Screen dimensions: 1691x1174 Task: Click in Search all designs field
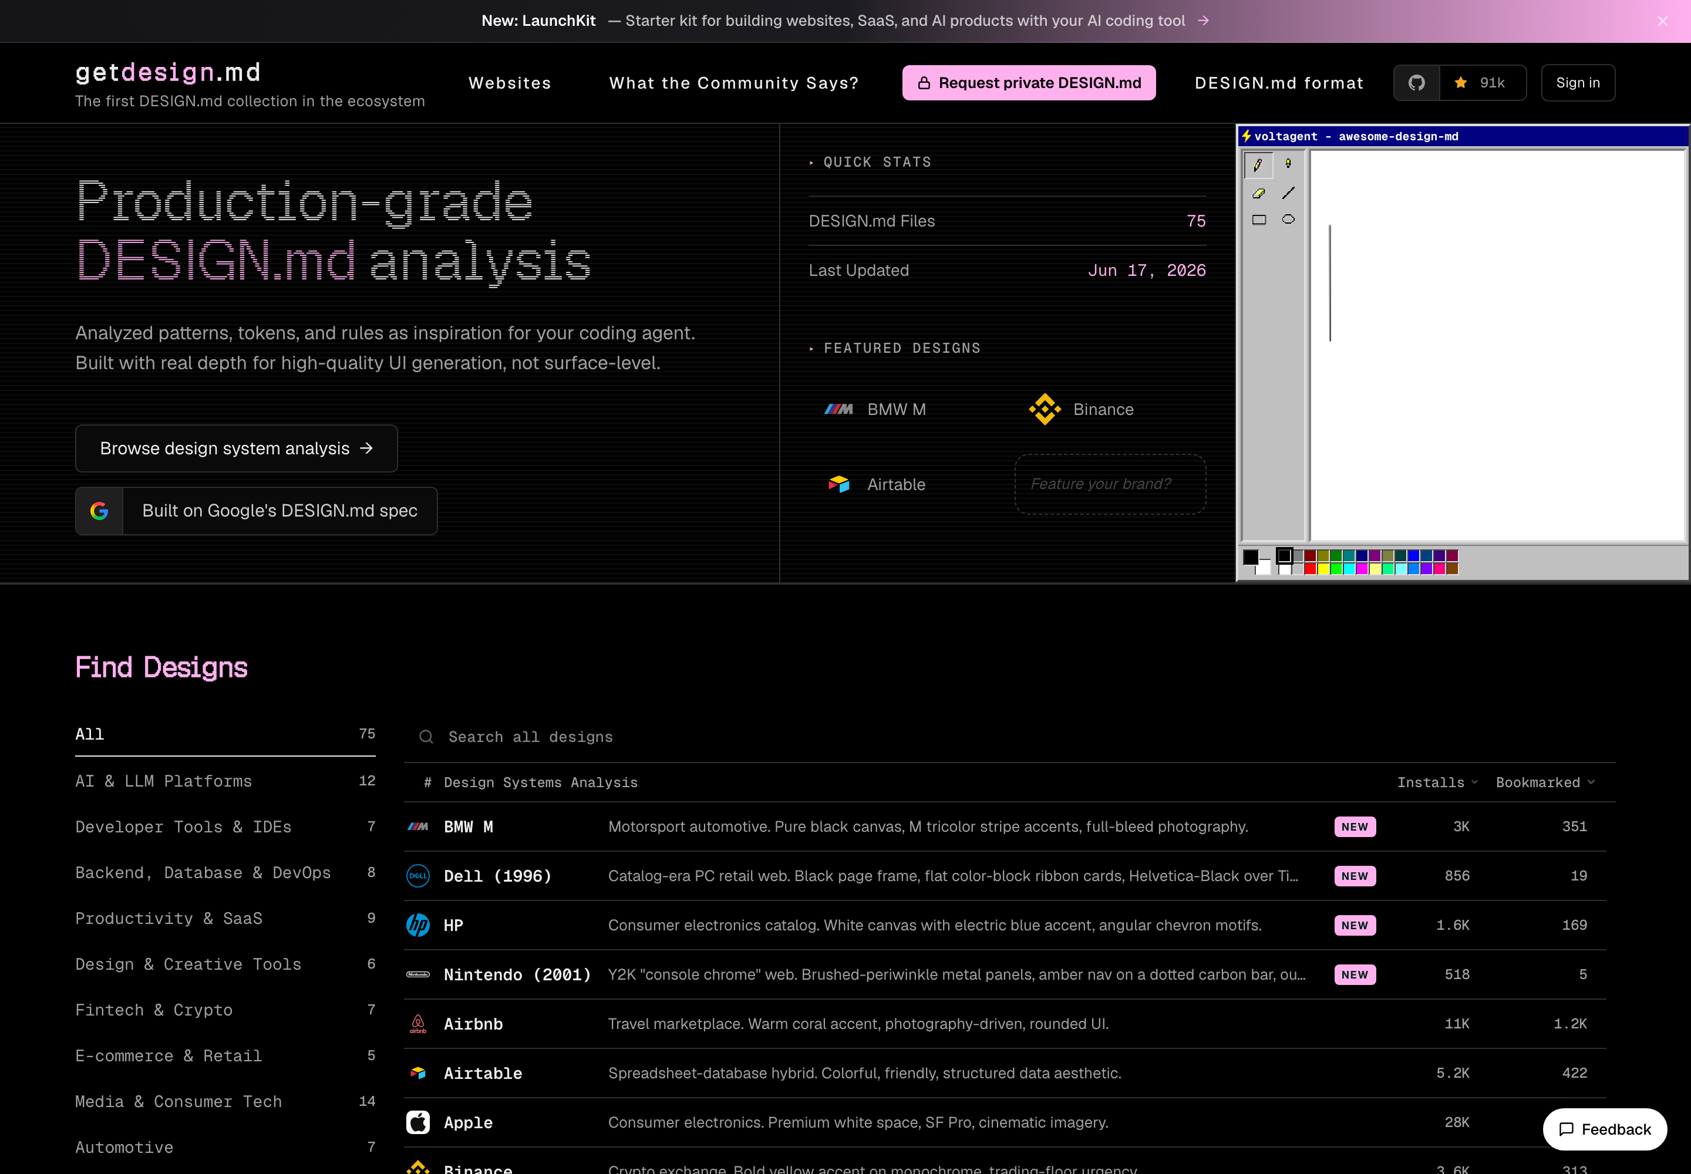(1009, 736)
